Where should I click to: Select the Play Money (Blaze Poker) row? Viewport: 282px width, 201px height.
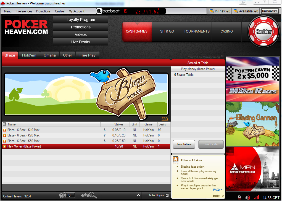(86, 146)
